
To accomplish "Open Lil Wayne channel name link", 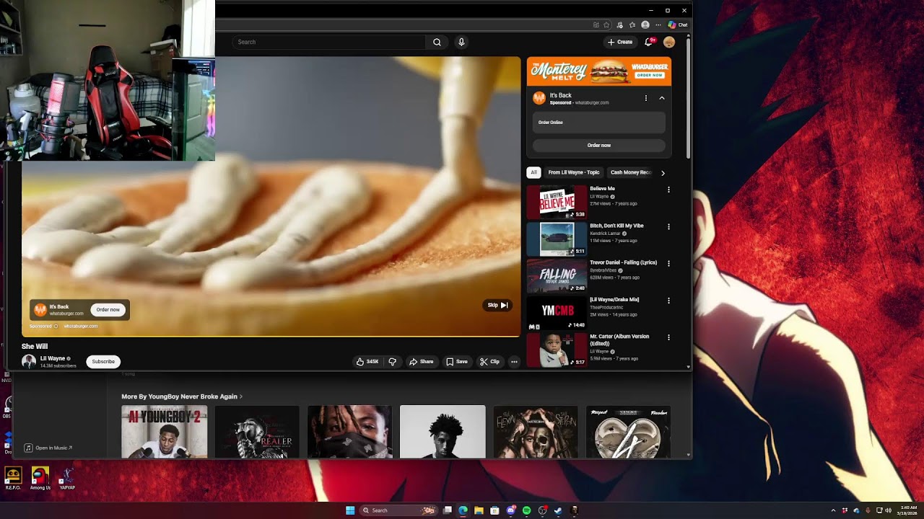I will [52, 358].
